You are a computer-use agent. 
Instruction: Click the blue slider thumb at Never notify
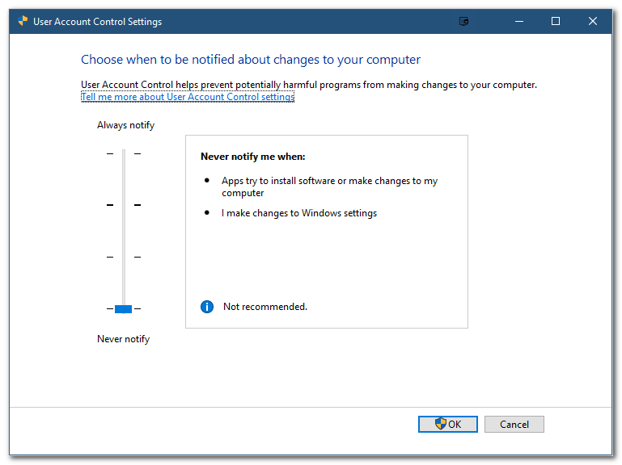tap(124, 309)
